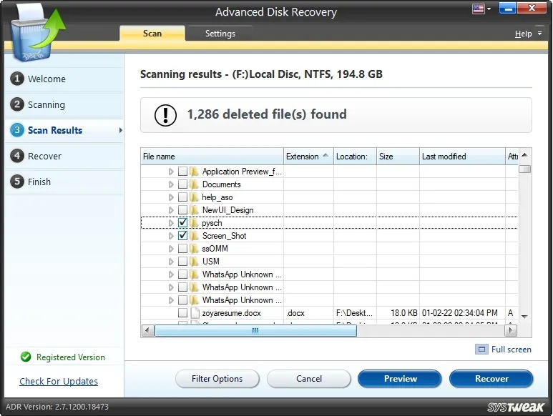Check the ssOMM folder checkbox
553x416 pixels.
tap(182, 249)
